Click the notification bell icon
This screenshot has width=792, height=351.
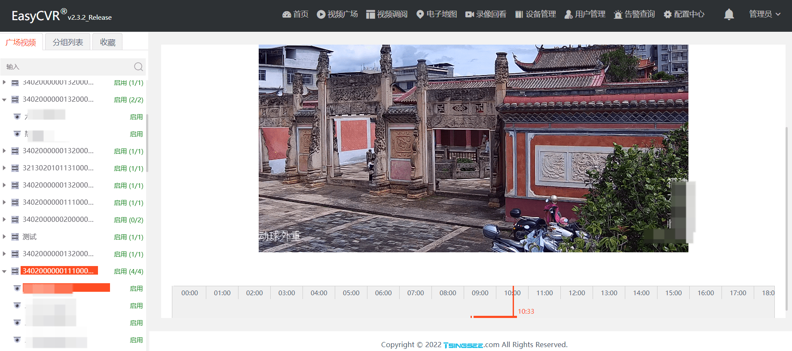coord(729,15)
